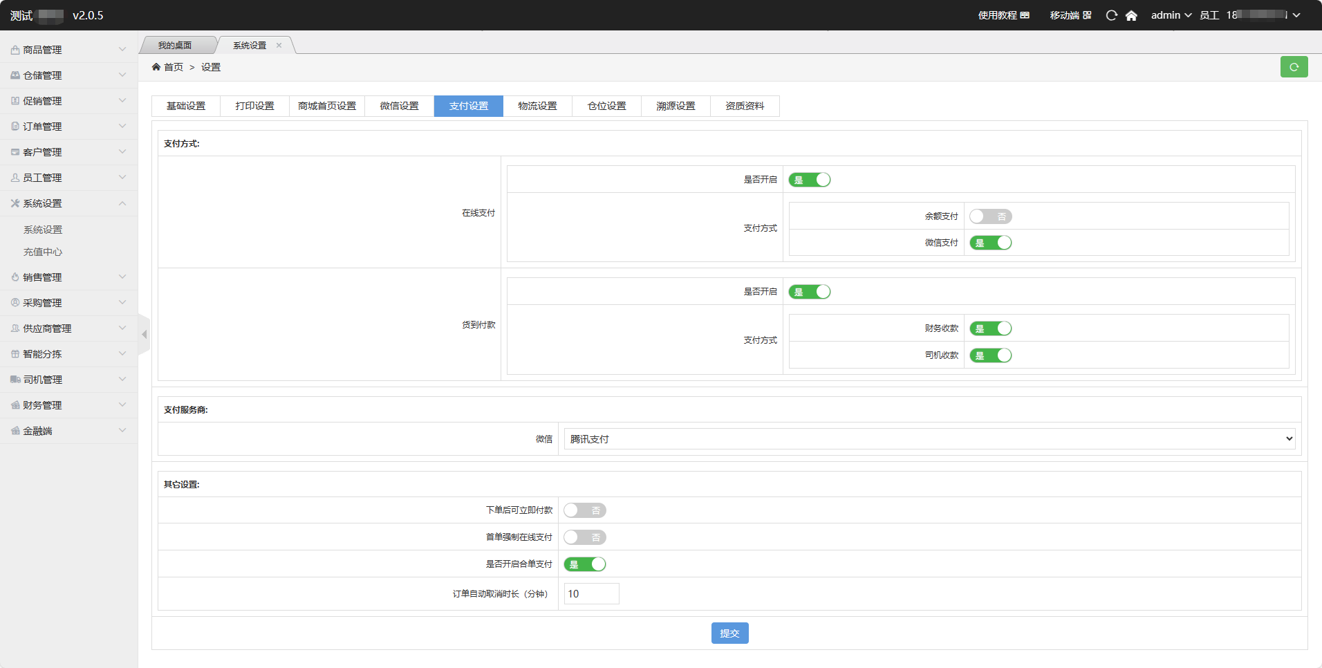Open 移动端 QR code icon

[1087, 15]
